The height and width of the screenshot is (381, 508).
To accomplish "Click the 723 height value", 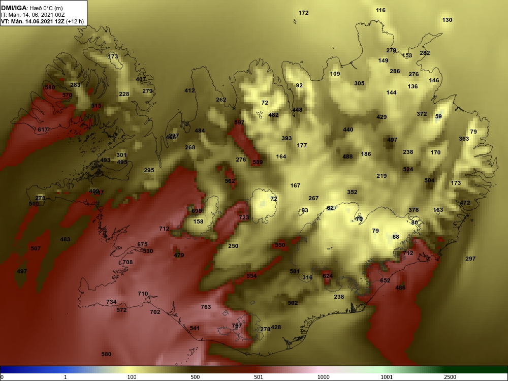I will tap(244, 218).
